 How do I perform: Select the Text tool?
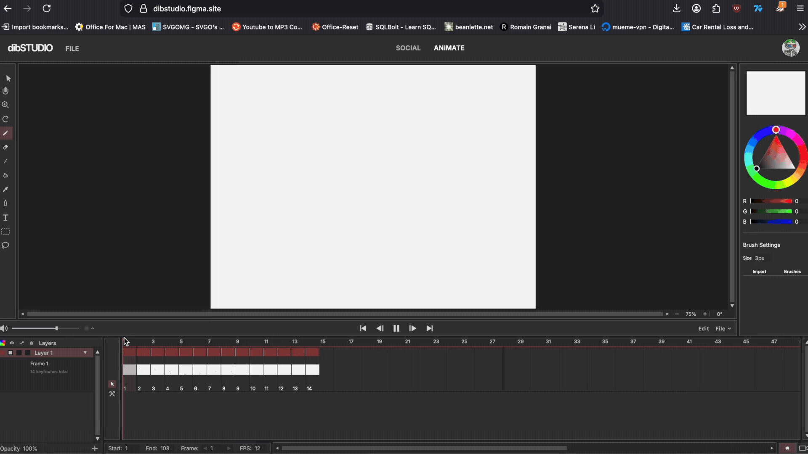tap(5, 217)
